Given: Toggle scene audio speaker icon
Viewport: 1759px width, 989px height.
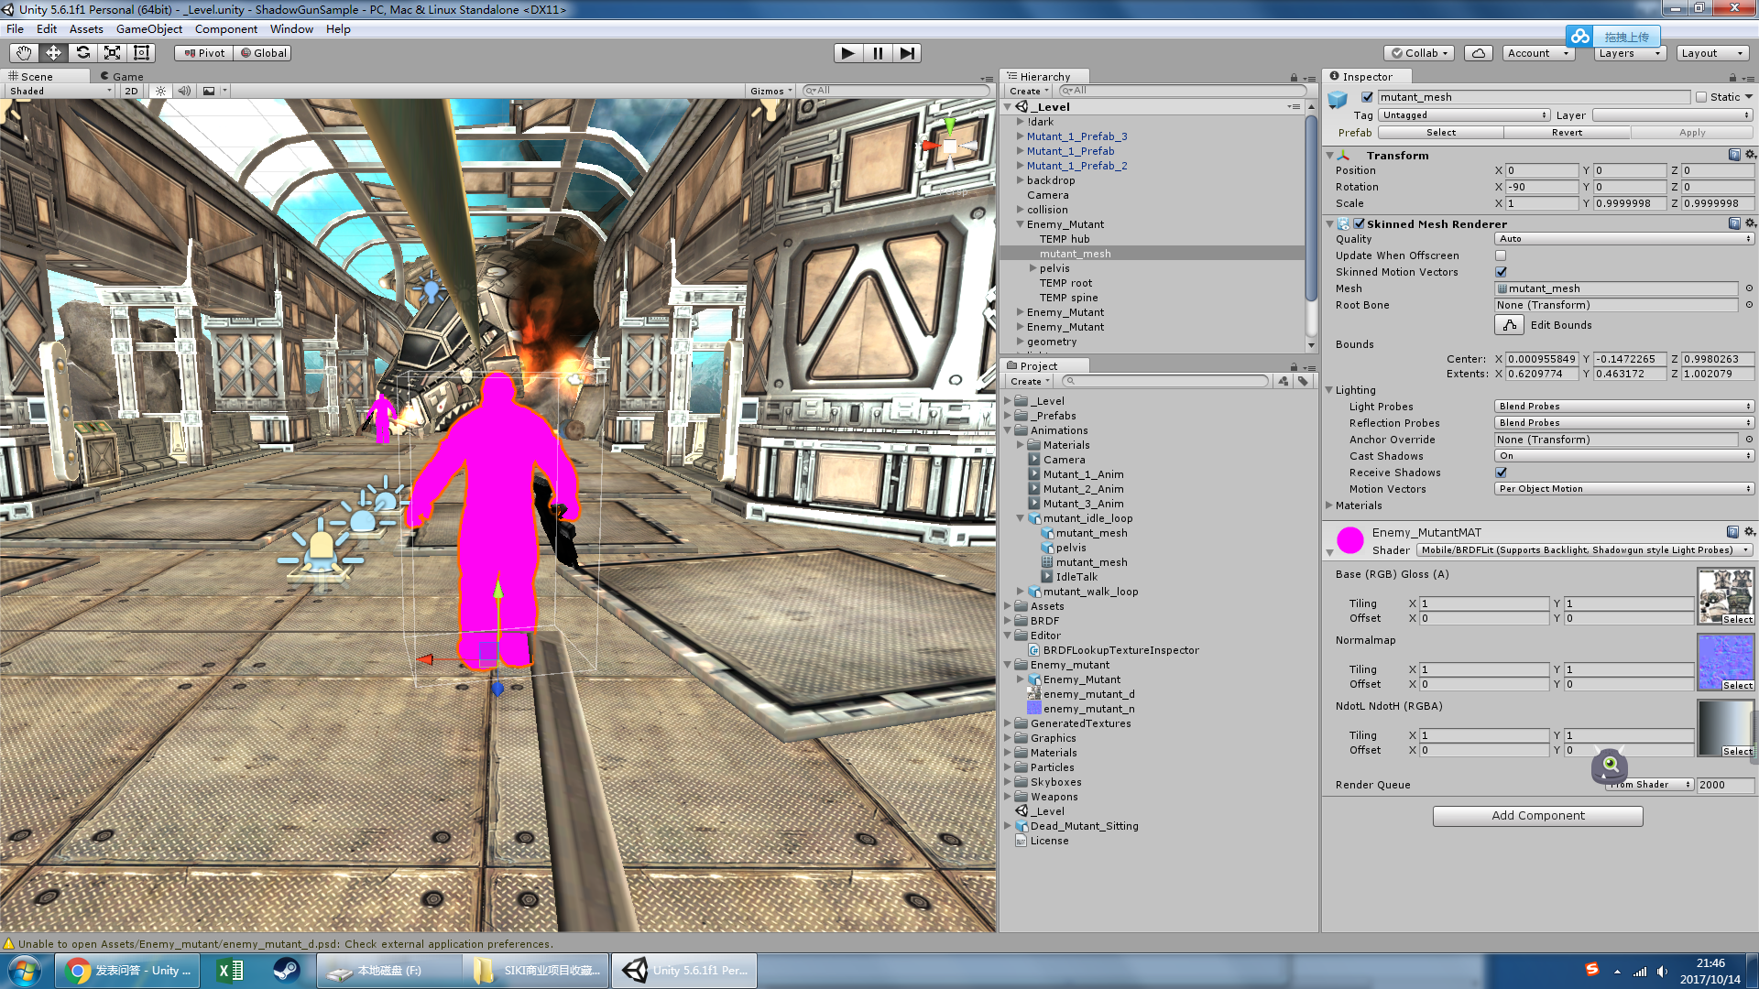Looking at the screenshot, I should tap(184, 91).
